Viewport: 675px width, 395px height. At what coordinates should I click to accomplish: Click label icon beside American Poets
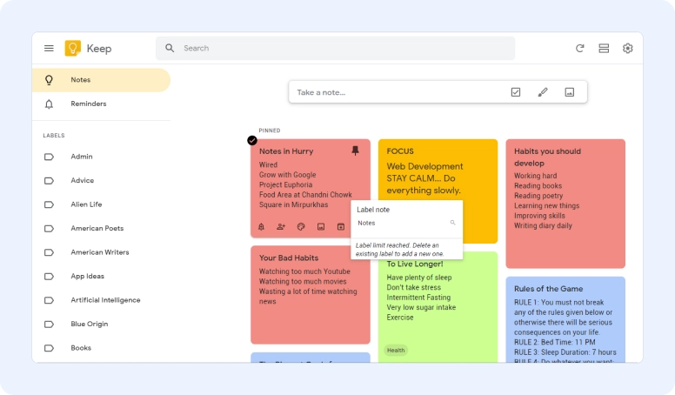49,228
